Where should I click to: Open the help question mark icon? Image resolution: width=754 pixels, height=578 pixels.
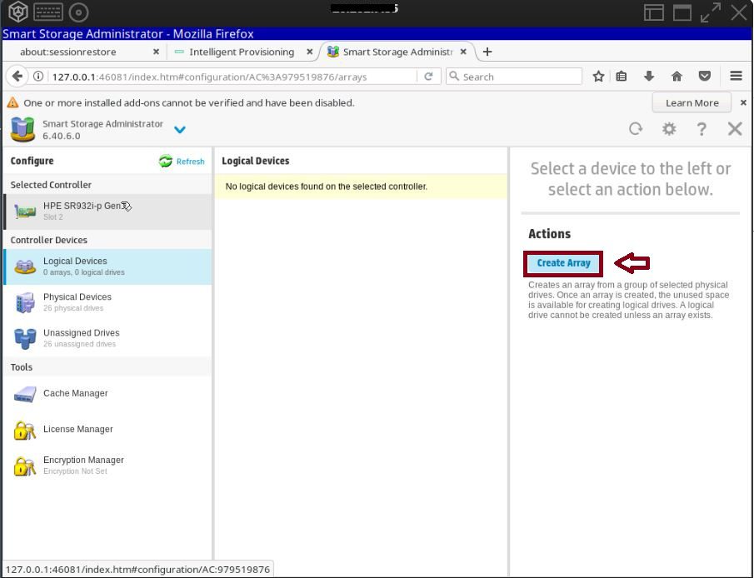702,128
